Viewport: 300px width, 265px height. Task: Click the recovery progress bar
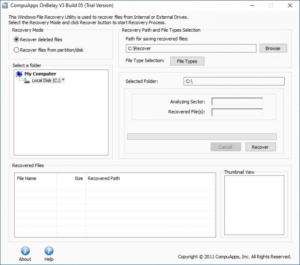[x=202, y=136]
